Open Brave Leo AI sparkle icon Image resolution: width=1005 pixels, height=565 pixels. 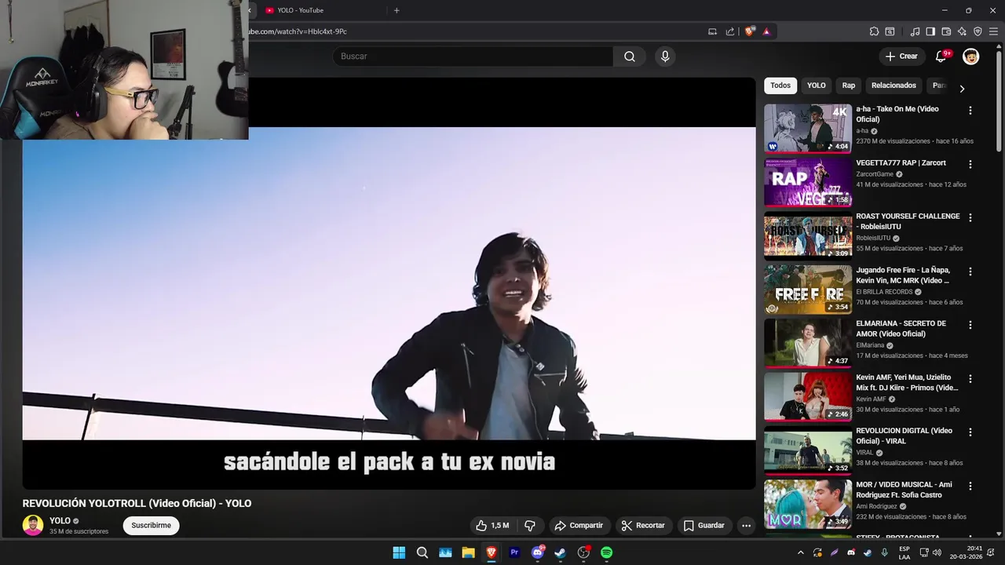[962, 31]
